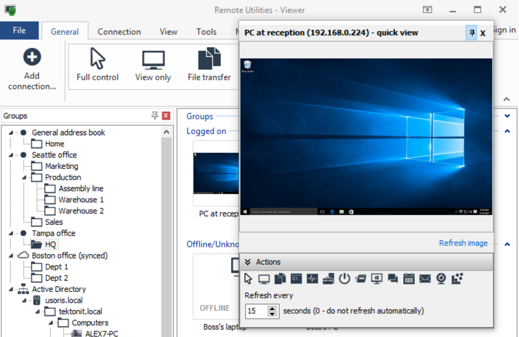This screenshot has height=337, width=519.
Task: Switch to the Connection tab
Action: point(119,31)
